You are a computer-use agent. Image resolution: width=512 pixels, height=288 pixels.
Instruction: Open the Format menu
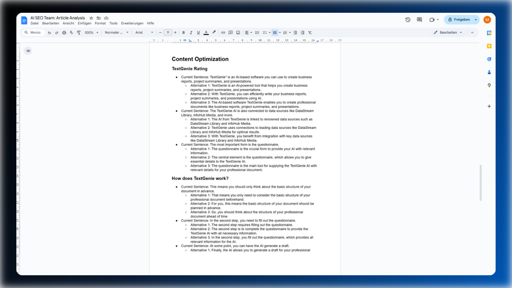pos(100,23)
